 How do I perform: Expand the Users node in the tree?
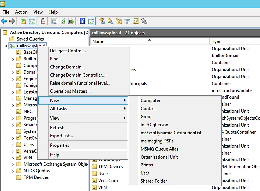click(x=13, y=145)
